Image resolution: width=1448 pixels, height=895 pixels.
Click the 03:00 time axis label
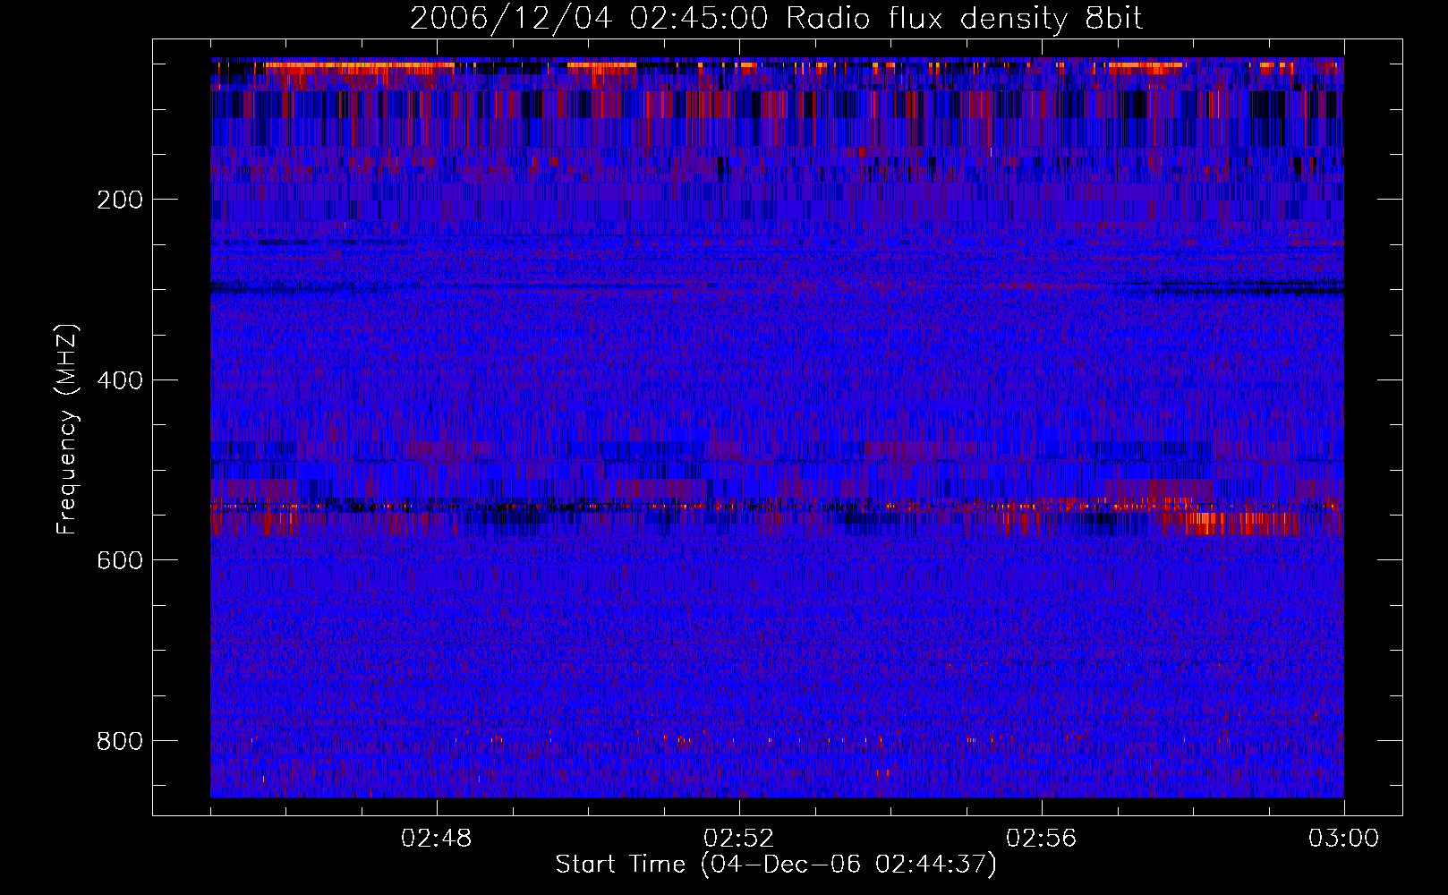tap(1344, 839)
